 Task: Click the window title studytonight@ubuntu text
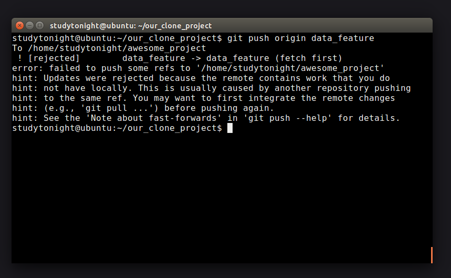pyautogui.click(x=131, y=26)
